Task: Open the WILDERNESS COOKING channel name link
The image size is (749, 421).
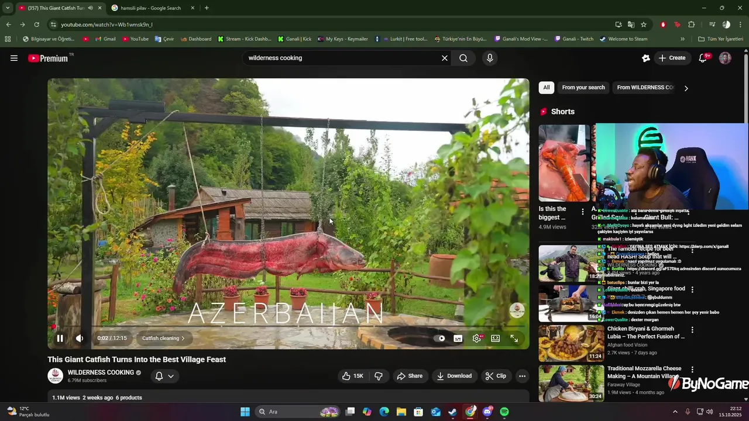Action: (101, 372)
